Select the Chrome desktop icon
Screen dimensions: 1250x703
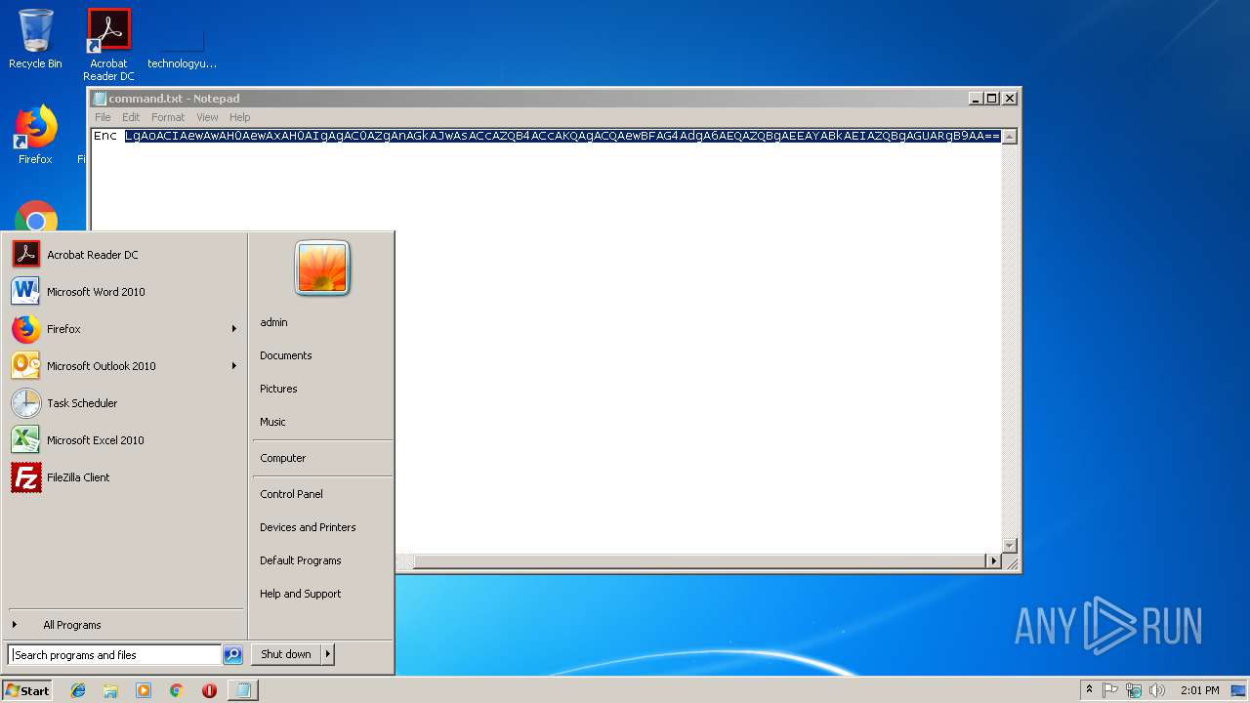[36, 218]
